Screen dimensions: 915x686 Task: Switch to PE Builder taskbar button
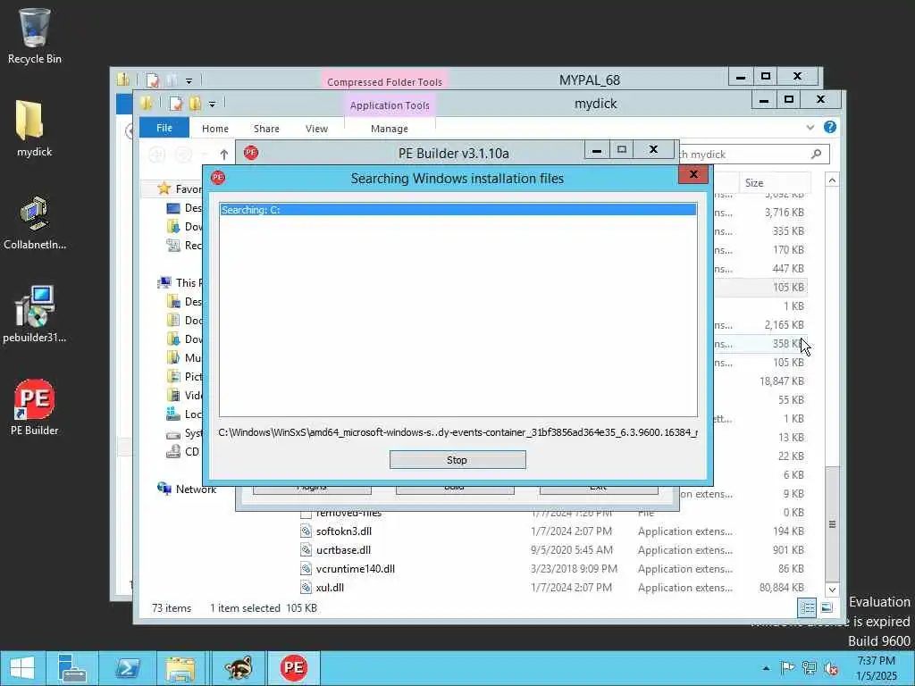coord(293,668)
